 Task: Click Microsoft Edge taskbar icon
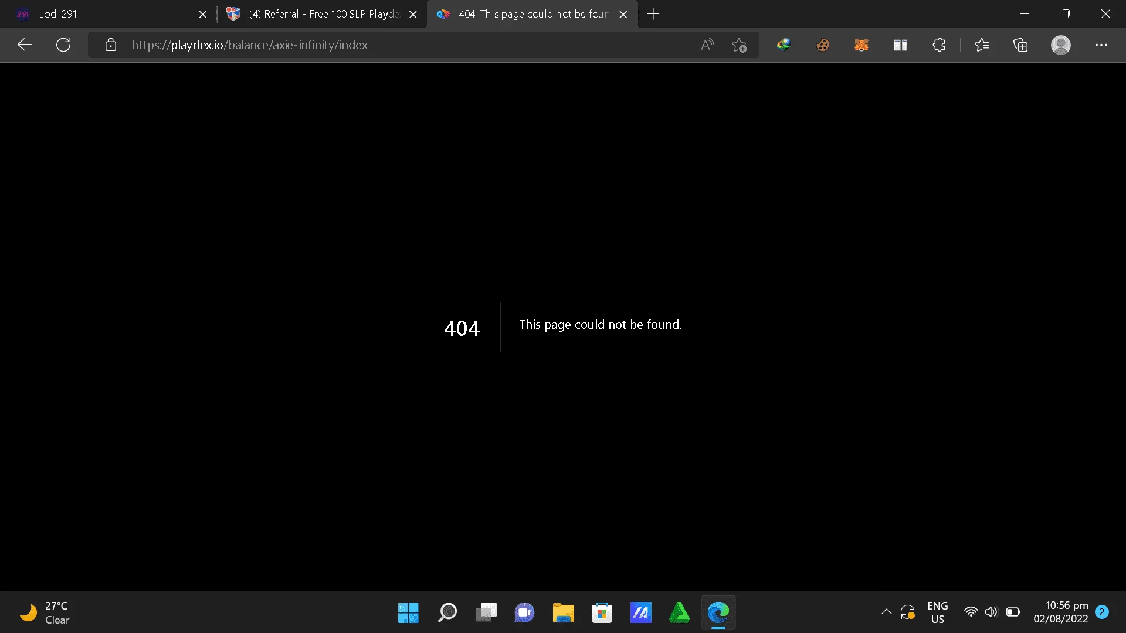click(718, 613)
